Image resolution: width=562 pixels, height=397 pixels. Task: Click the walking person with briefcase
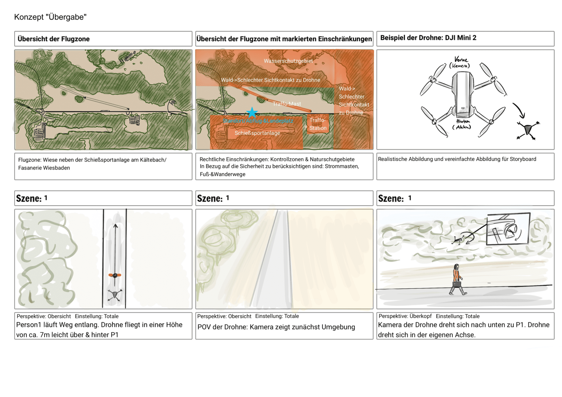pos(457,279)
